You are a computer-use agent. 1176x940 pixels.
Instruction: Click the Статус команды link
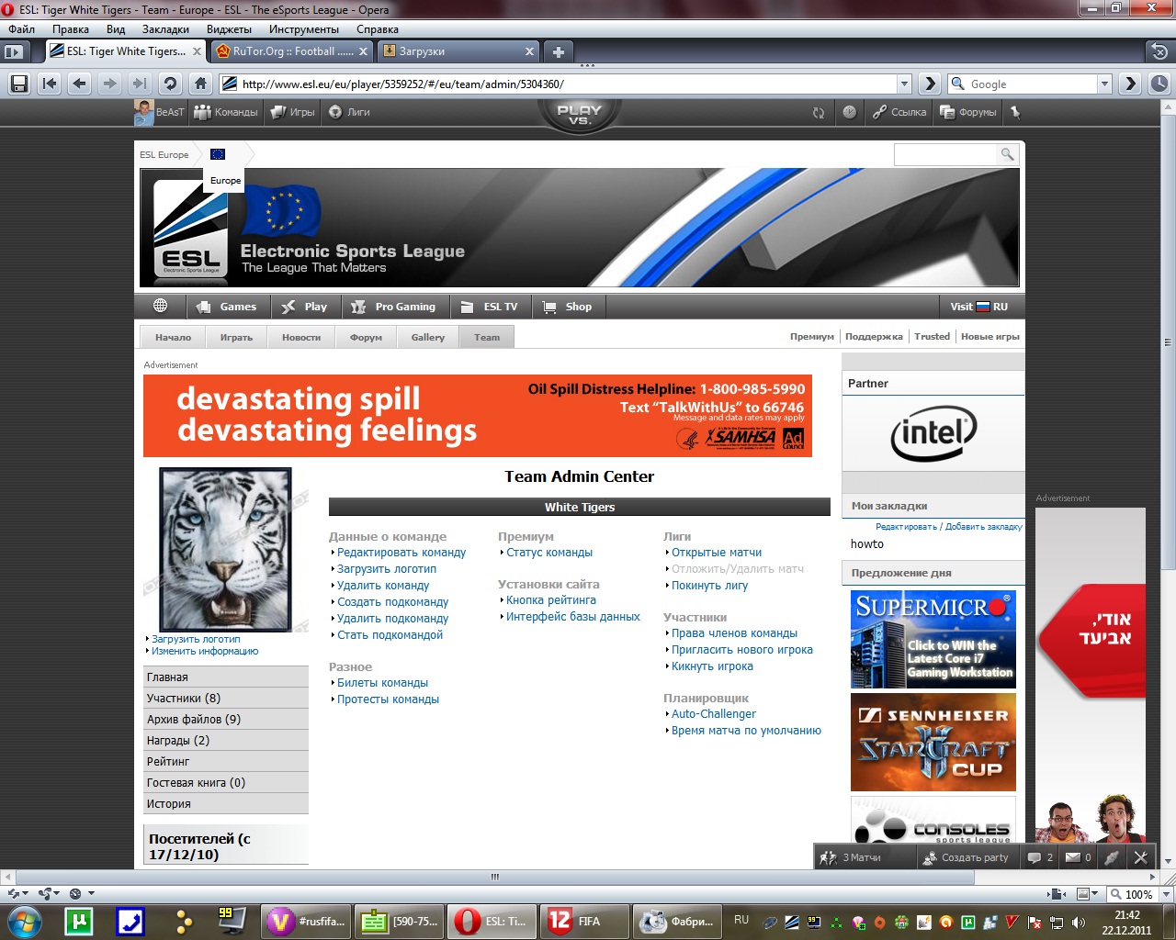click(549, 553)
